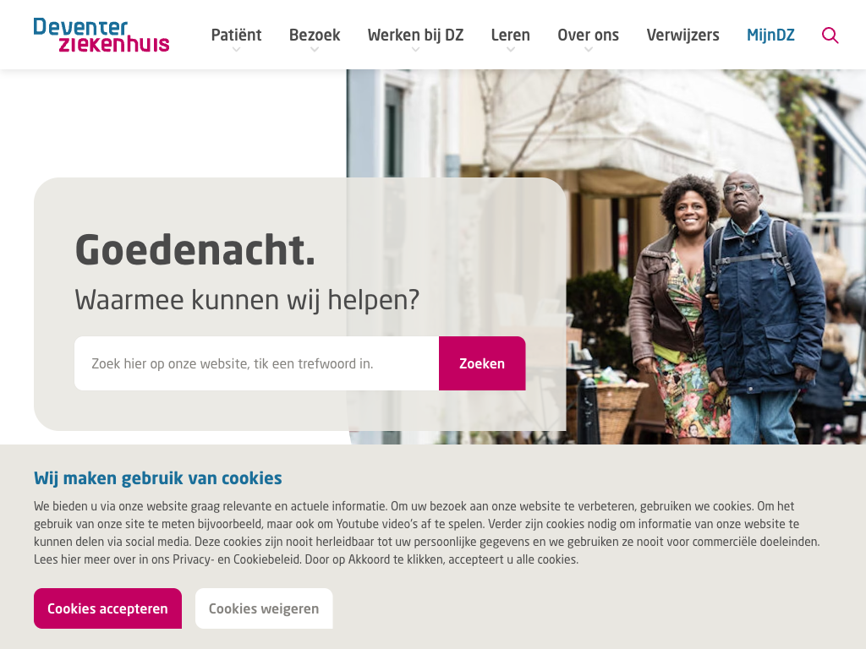Accept cookies with Cookies accepteren
This screenshot has width=866, height=649.
tap(107, 608)
